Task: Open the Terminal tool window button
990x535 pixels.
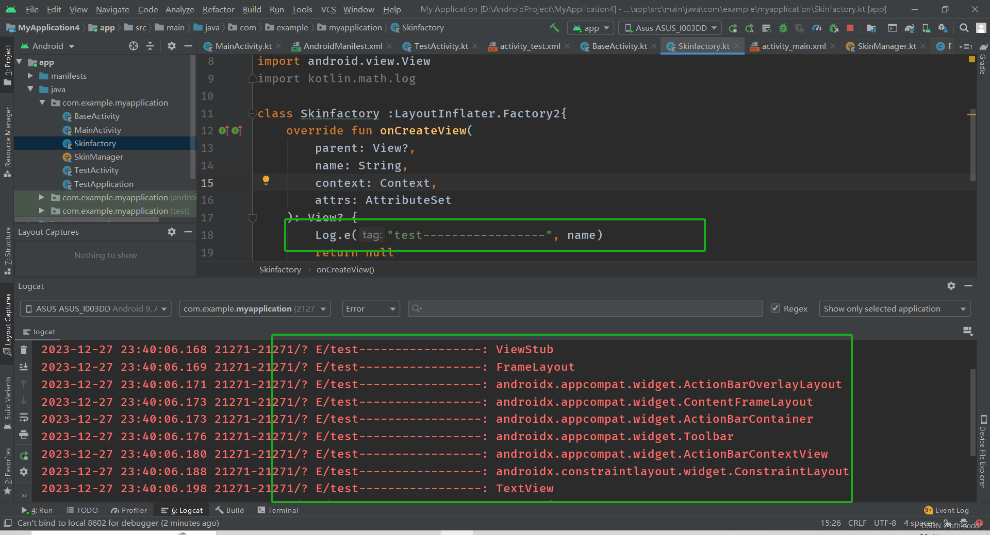Action: tap(278, 510)
